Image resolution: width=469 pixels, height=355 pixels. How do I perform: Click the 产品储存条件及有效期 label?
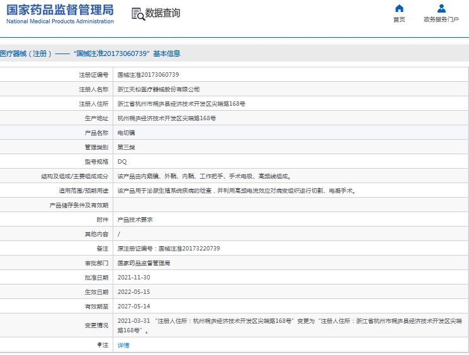pyautogui.click(x=79, y=205)
